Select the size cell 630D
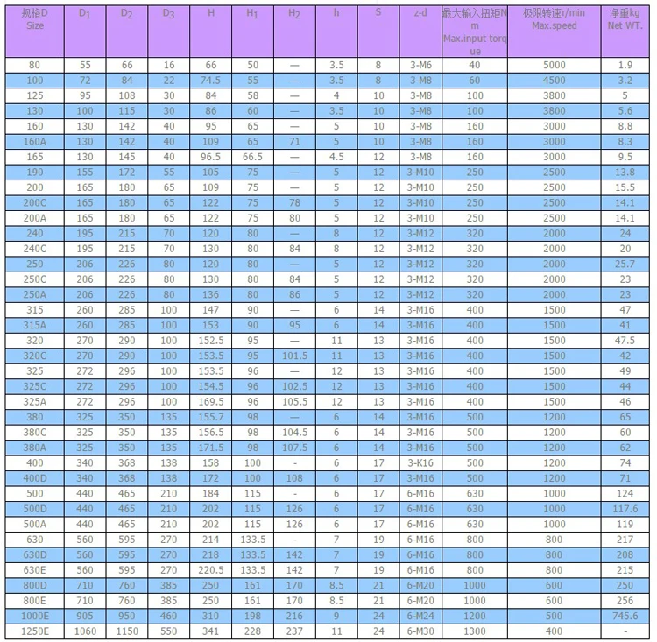 click(35, 554)
